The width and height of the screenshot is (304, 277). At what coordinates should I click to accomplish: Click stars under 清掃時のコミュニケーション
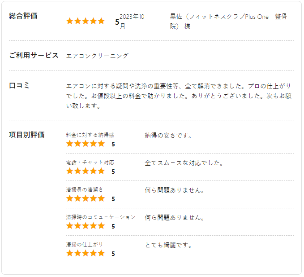point(85,226)
